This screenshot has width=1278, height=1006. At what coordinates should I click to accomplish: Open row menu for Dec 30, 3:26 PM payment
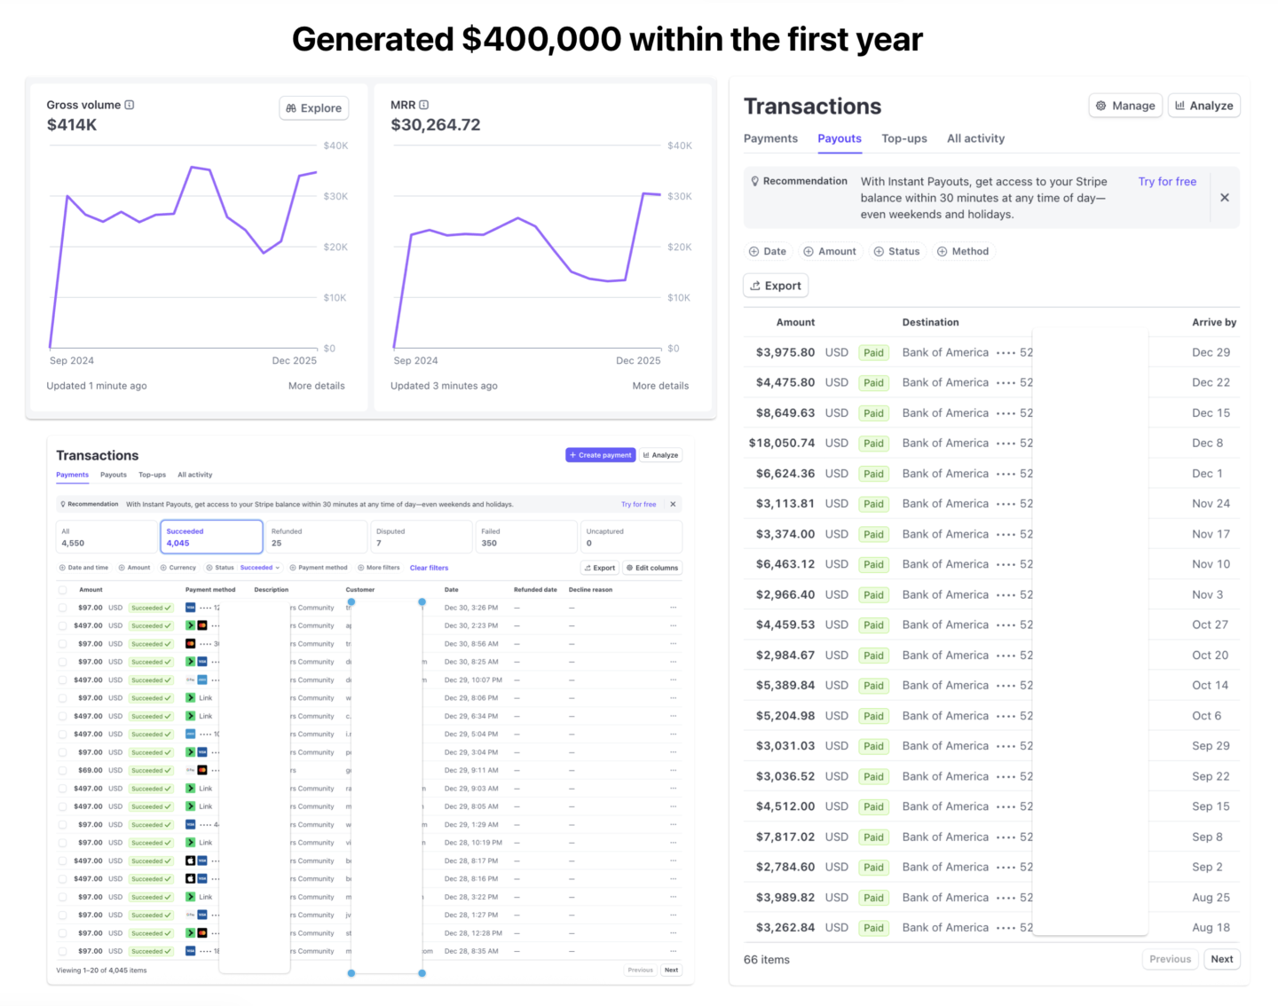674,608
